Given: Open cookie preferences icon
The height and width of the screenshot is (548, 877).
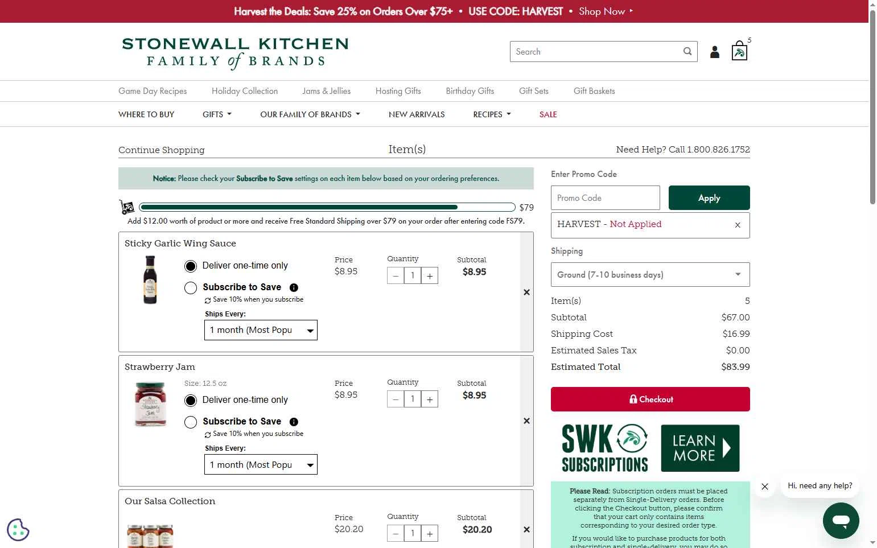Looking at the screenshot, I should 18,530.
